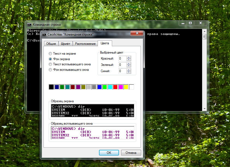Go to the Расположение tab
This screenshot has width=230, height=167.
point(85,44)
